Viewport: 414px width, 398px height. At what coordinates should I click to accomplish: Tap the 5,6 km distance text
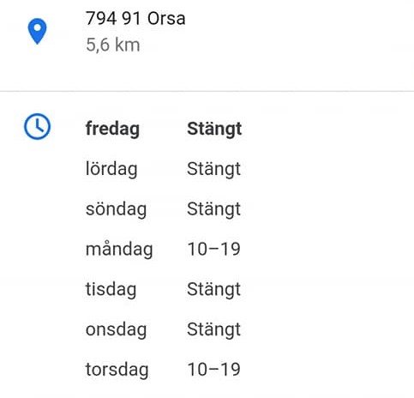click(113, 45)
